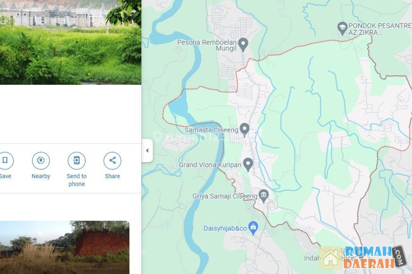412x274 pixels.
Task: Select the Samasta Ciseeng map pin
Action: click(244, 129)
